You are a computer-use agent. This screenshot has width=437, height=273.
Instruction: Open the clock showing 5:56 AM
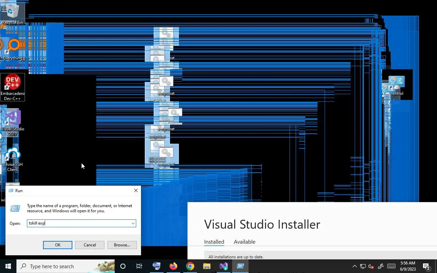(x=408, y=266)
